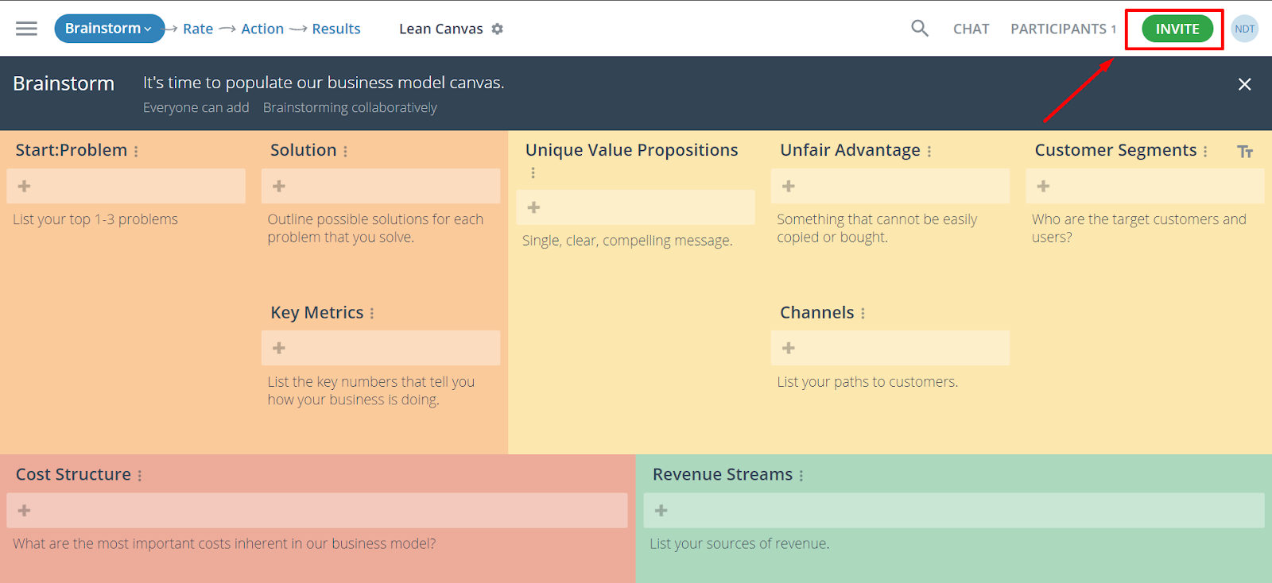Add a card under Revenue Streams

point(661,511)
